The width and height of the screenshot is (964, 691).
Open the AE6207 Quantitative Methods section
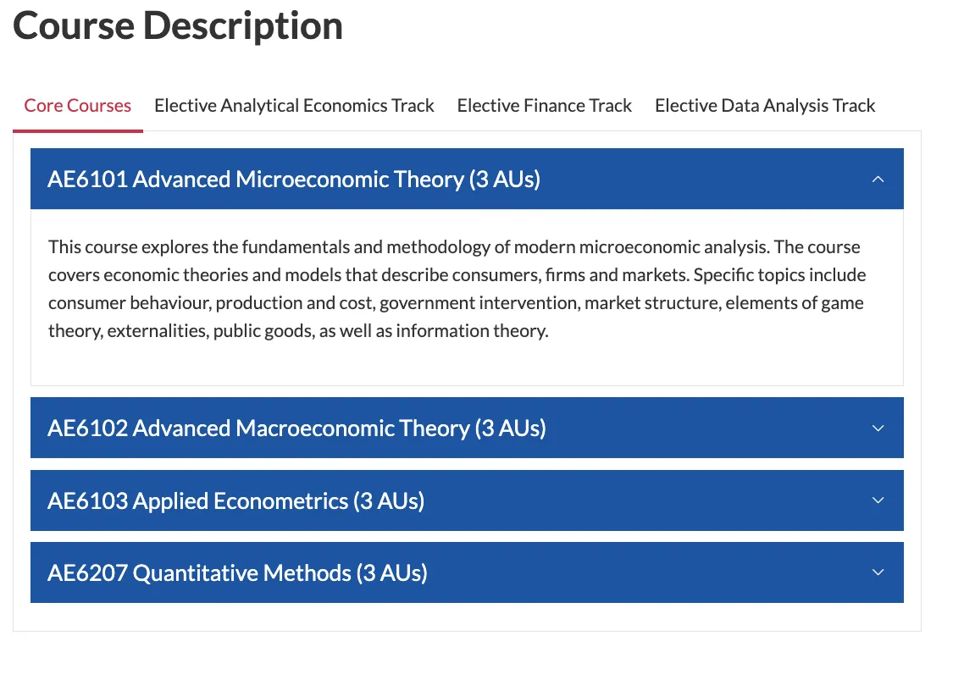coord(237,572)
